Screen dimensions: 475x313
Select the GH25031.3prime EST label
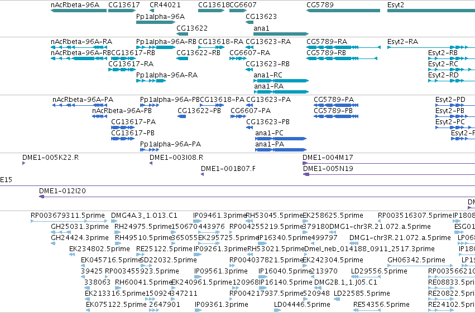(x=80, y=227)
